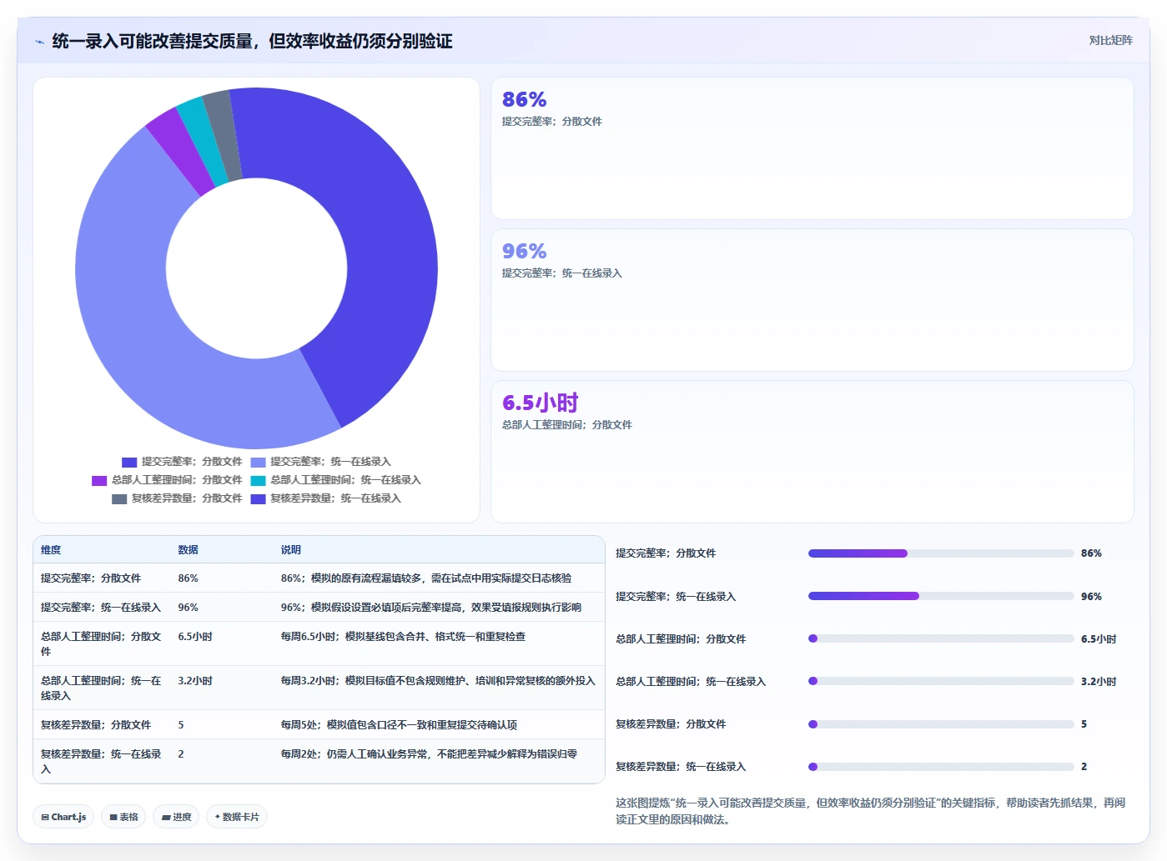Toggle legend swatch 复核差异数量；分散文件
This screenshot has height=861, width=1167.
pos(119,498)
